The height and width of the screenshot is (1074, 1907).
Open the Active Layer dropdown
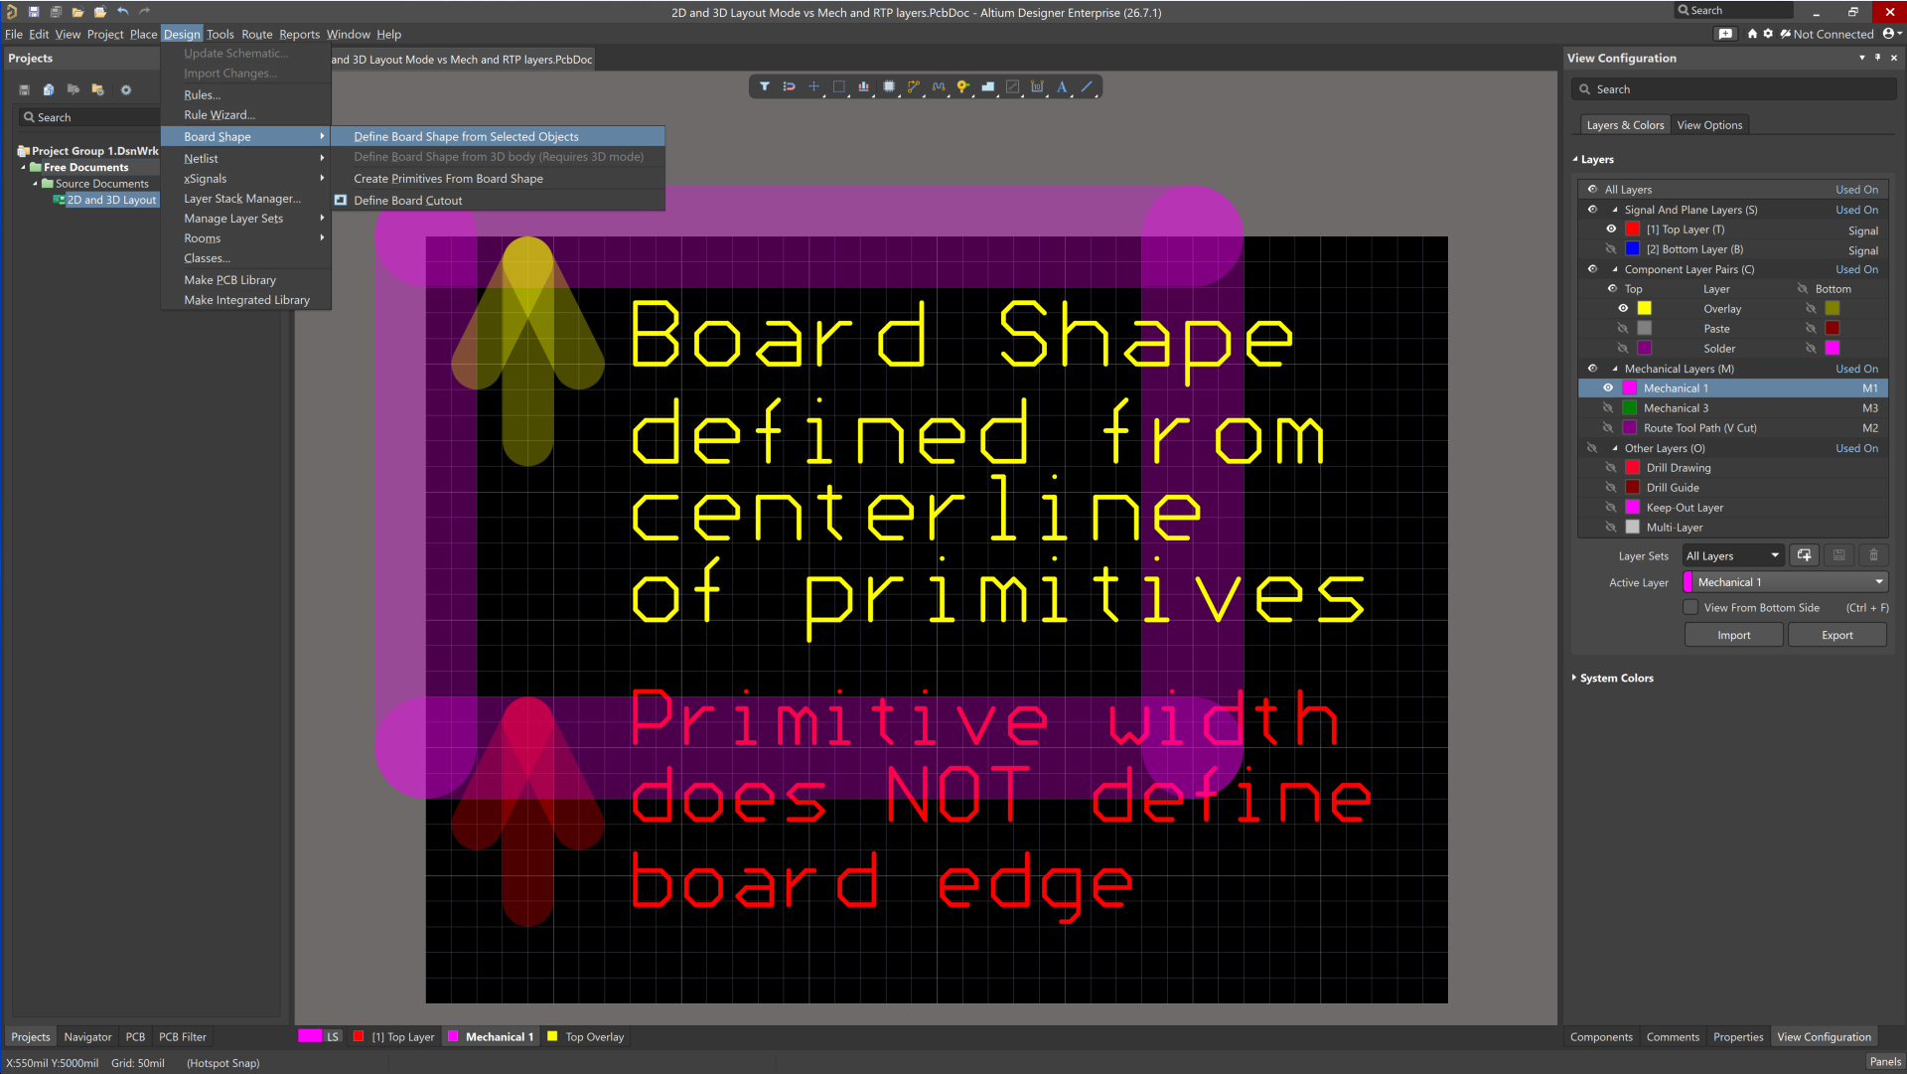1785,582
